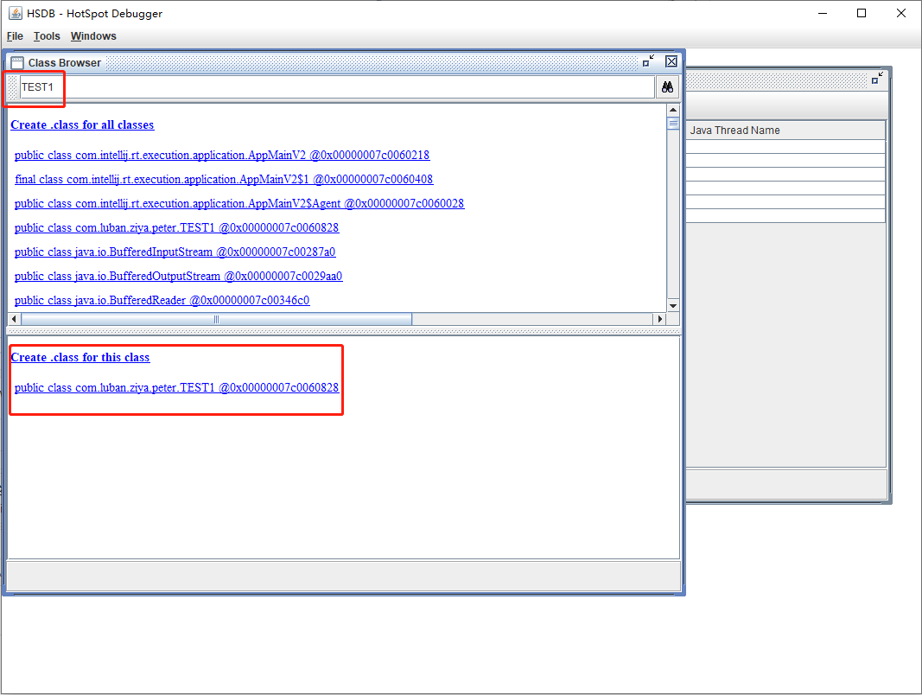This screenshot has height=695, width=922.
Task: Open the File menu
Action: (15, 35)
